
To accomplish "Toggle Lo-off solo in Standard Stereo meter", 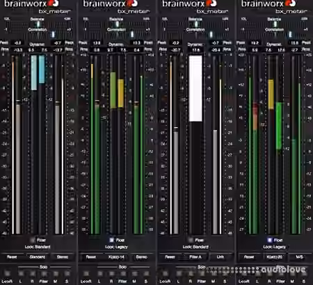I will click(7, 274).
